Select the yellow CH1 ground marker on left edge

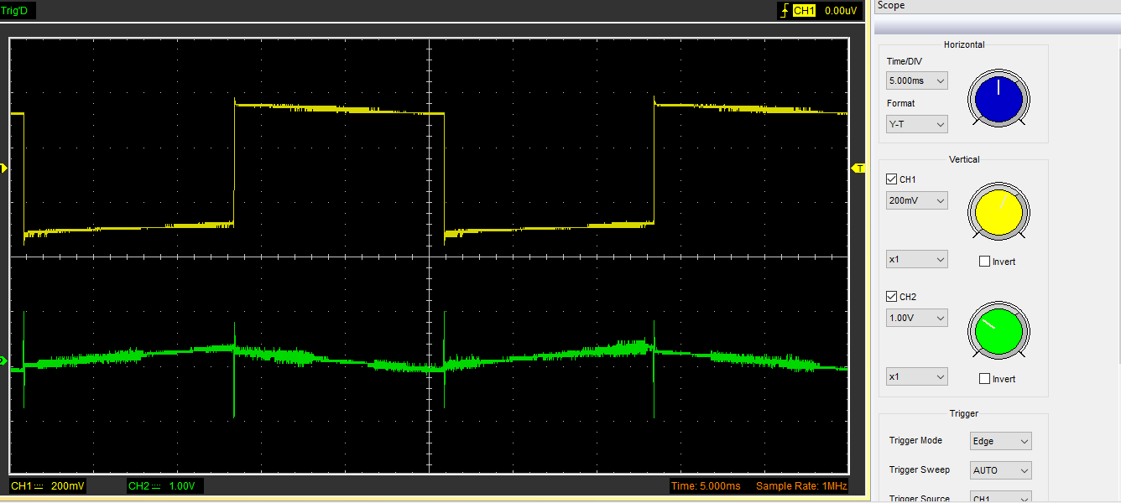coord(4,169)
